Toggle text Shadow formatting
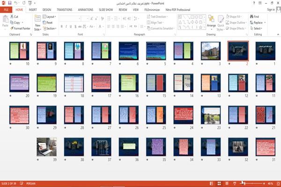The image size is (281, 187). click(75, 27)
